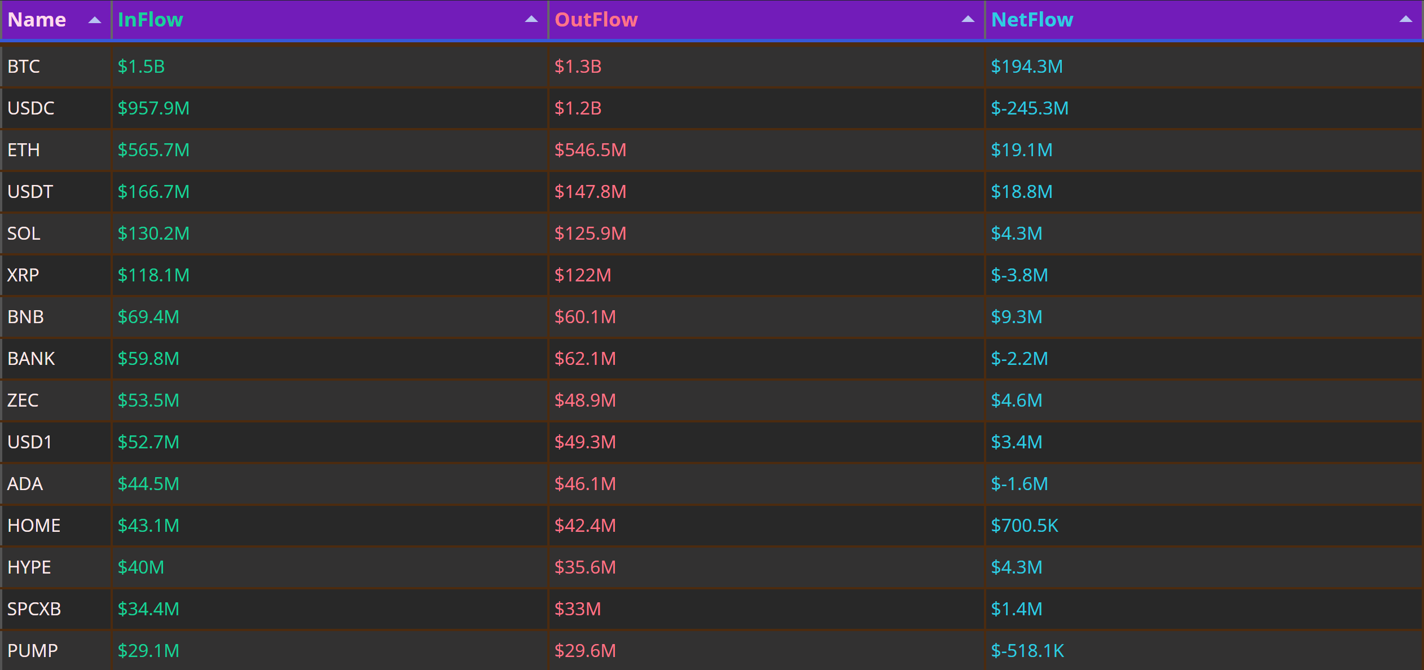
Task: Click ZEC netflow value $4.6M
Action: pos(1017,400)
